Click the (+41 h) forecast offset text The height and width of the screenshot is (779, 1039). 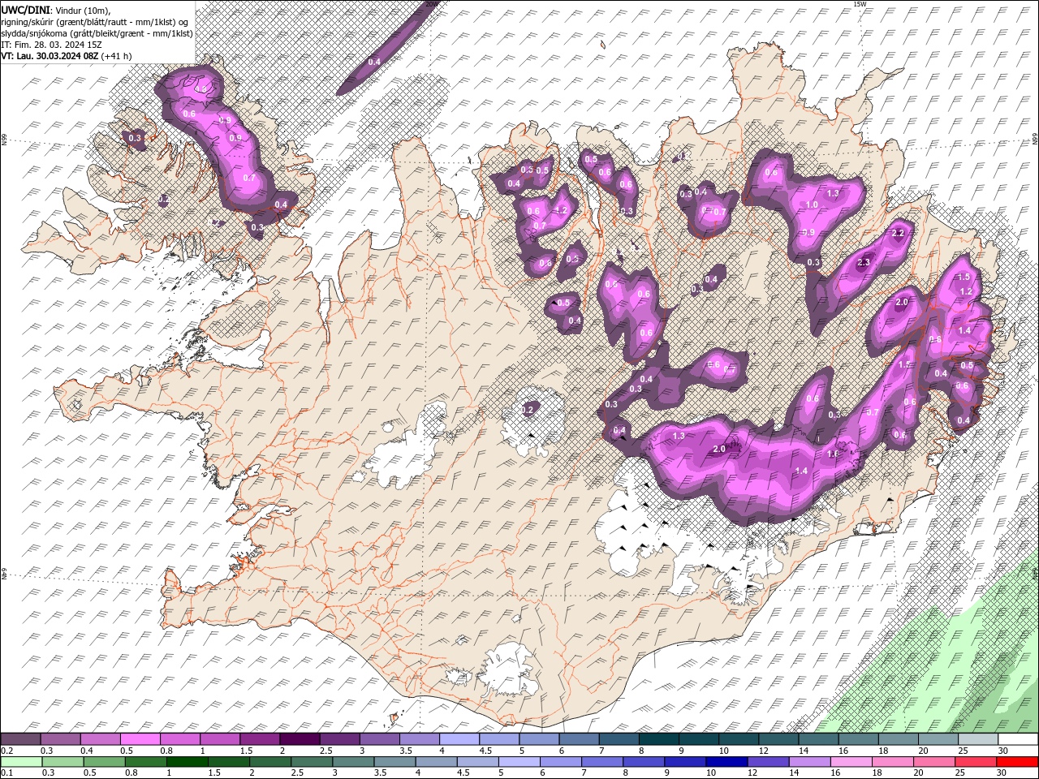116,55
